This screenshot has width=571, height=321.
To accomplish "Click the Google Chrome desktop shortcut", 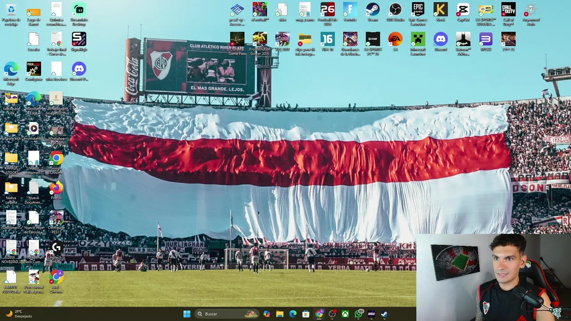I will (56, 163).
